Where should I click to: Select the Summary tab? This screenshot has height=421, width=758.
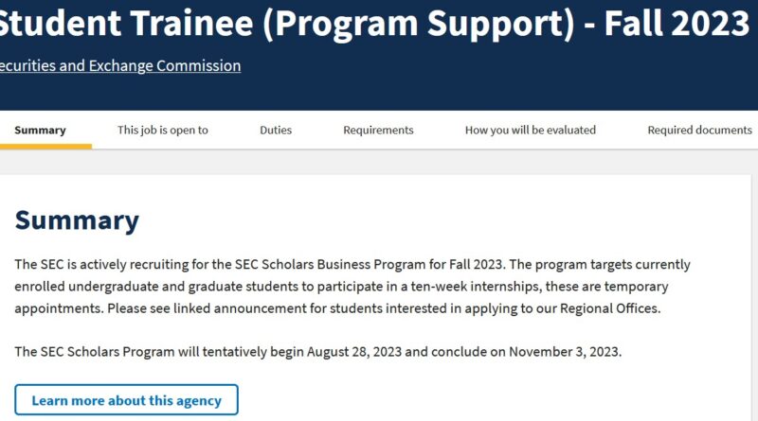coord(41,131)
